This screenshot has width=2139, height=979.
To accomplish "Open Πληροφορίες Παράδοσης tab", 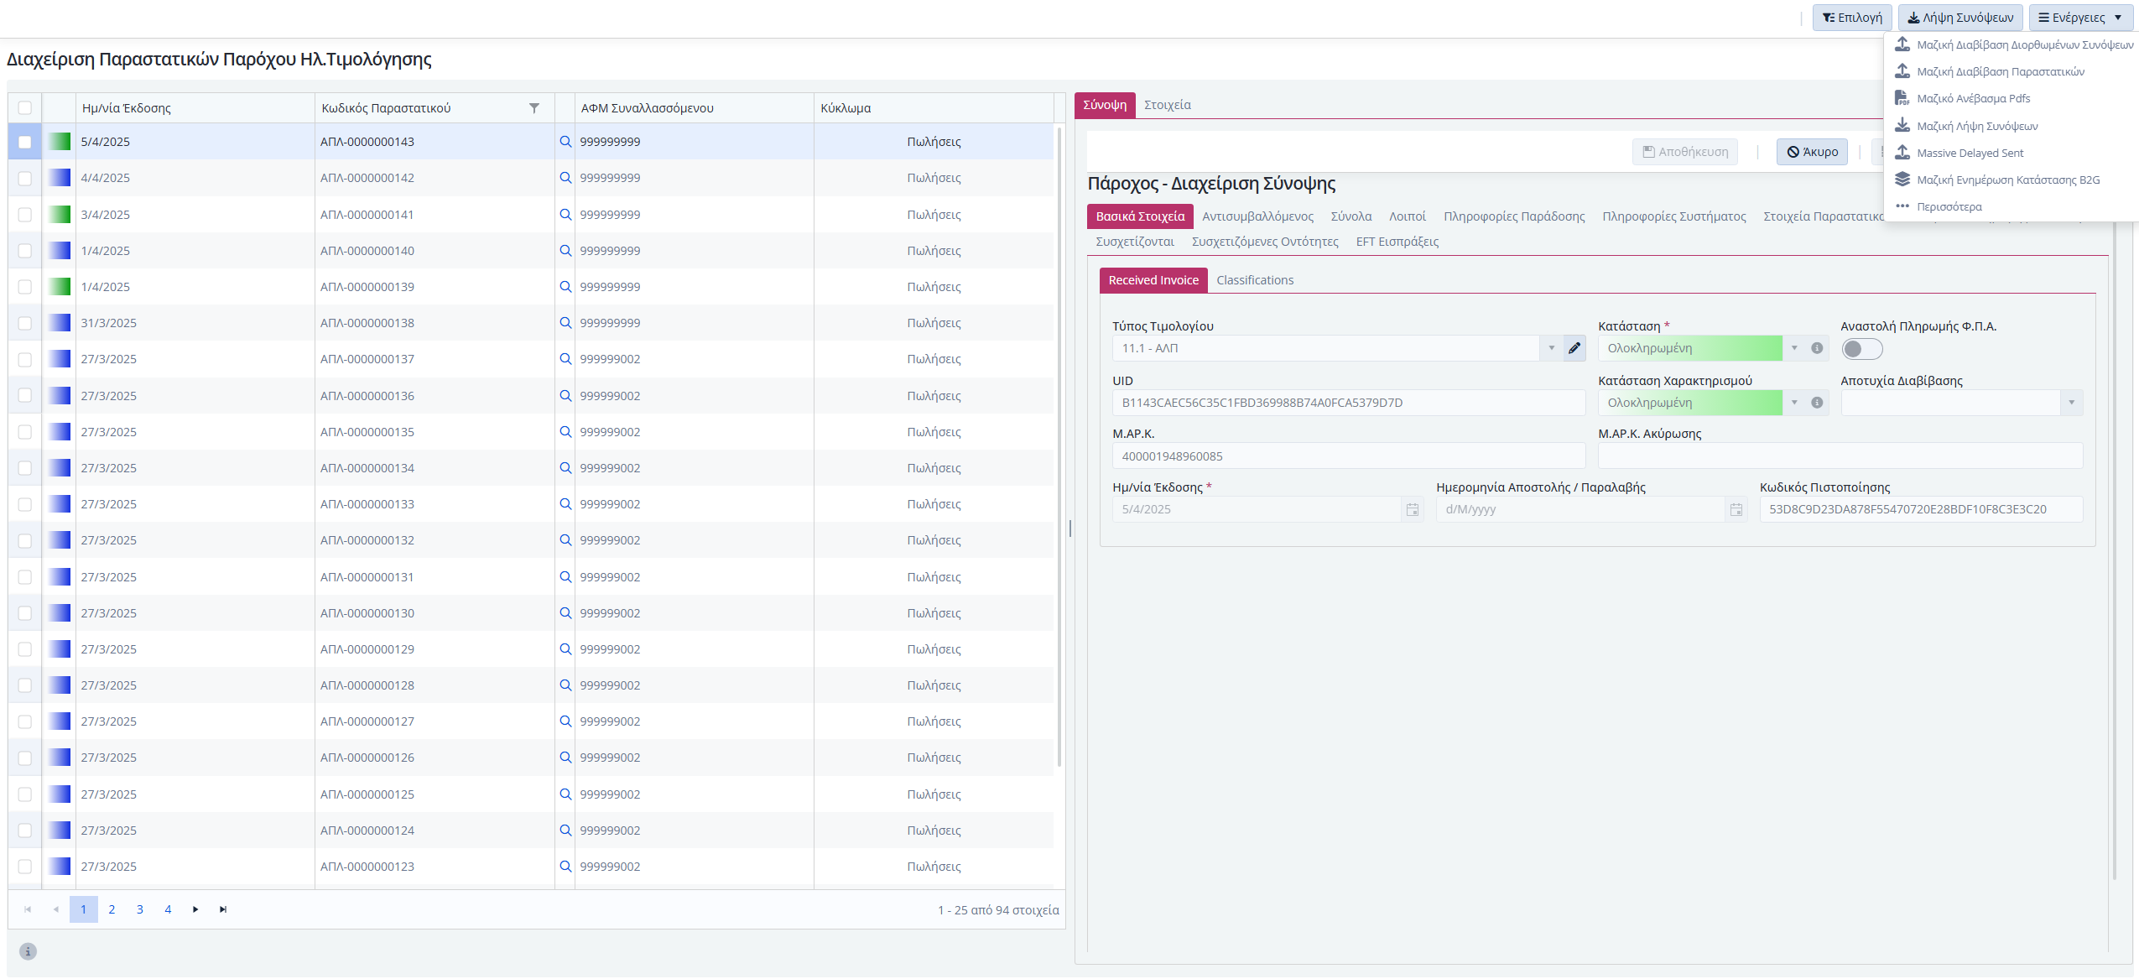I will pyautogui.click(x=1514, y=216).
